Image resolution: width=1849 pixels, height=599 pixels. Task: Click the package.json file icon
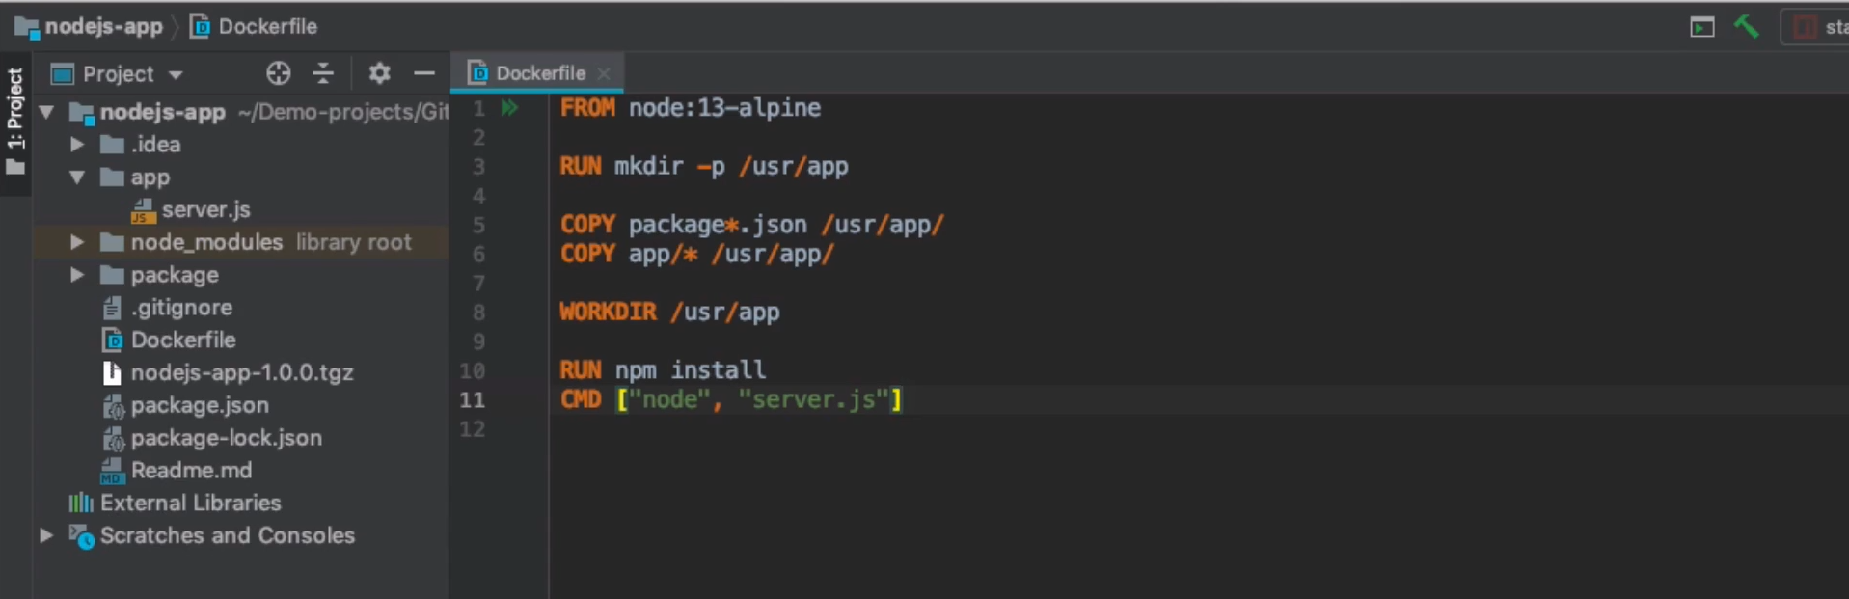tap(113, 406)
